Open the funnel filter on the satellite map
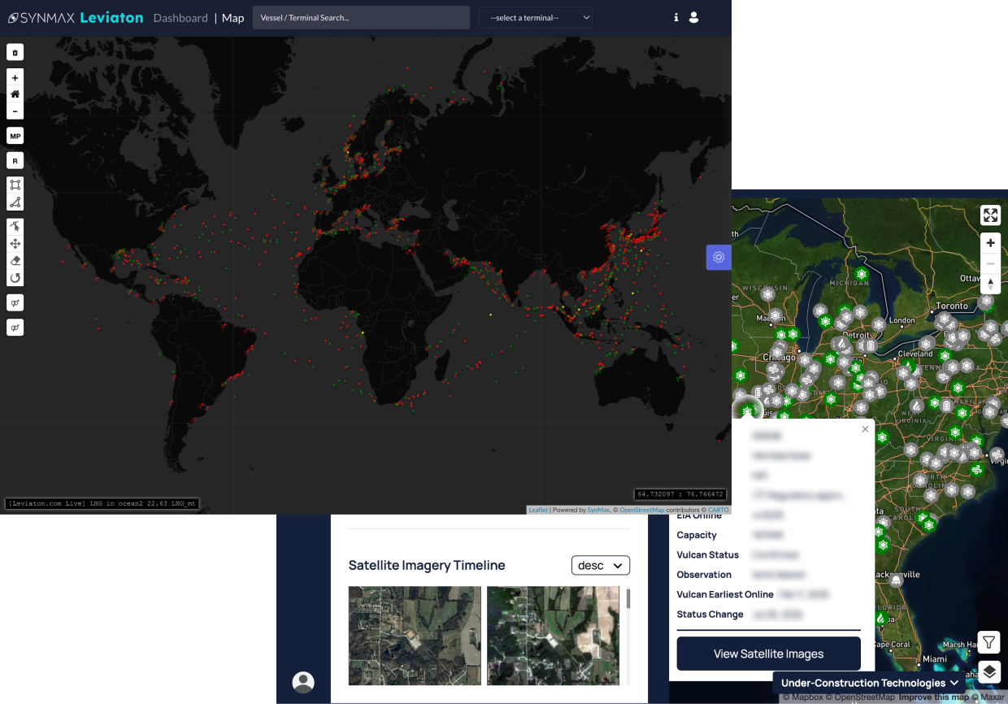The image size is (1008, 704). [x=988, y=643]
